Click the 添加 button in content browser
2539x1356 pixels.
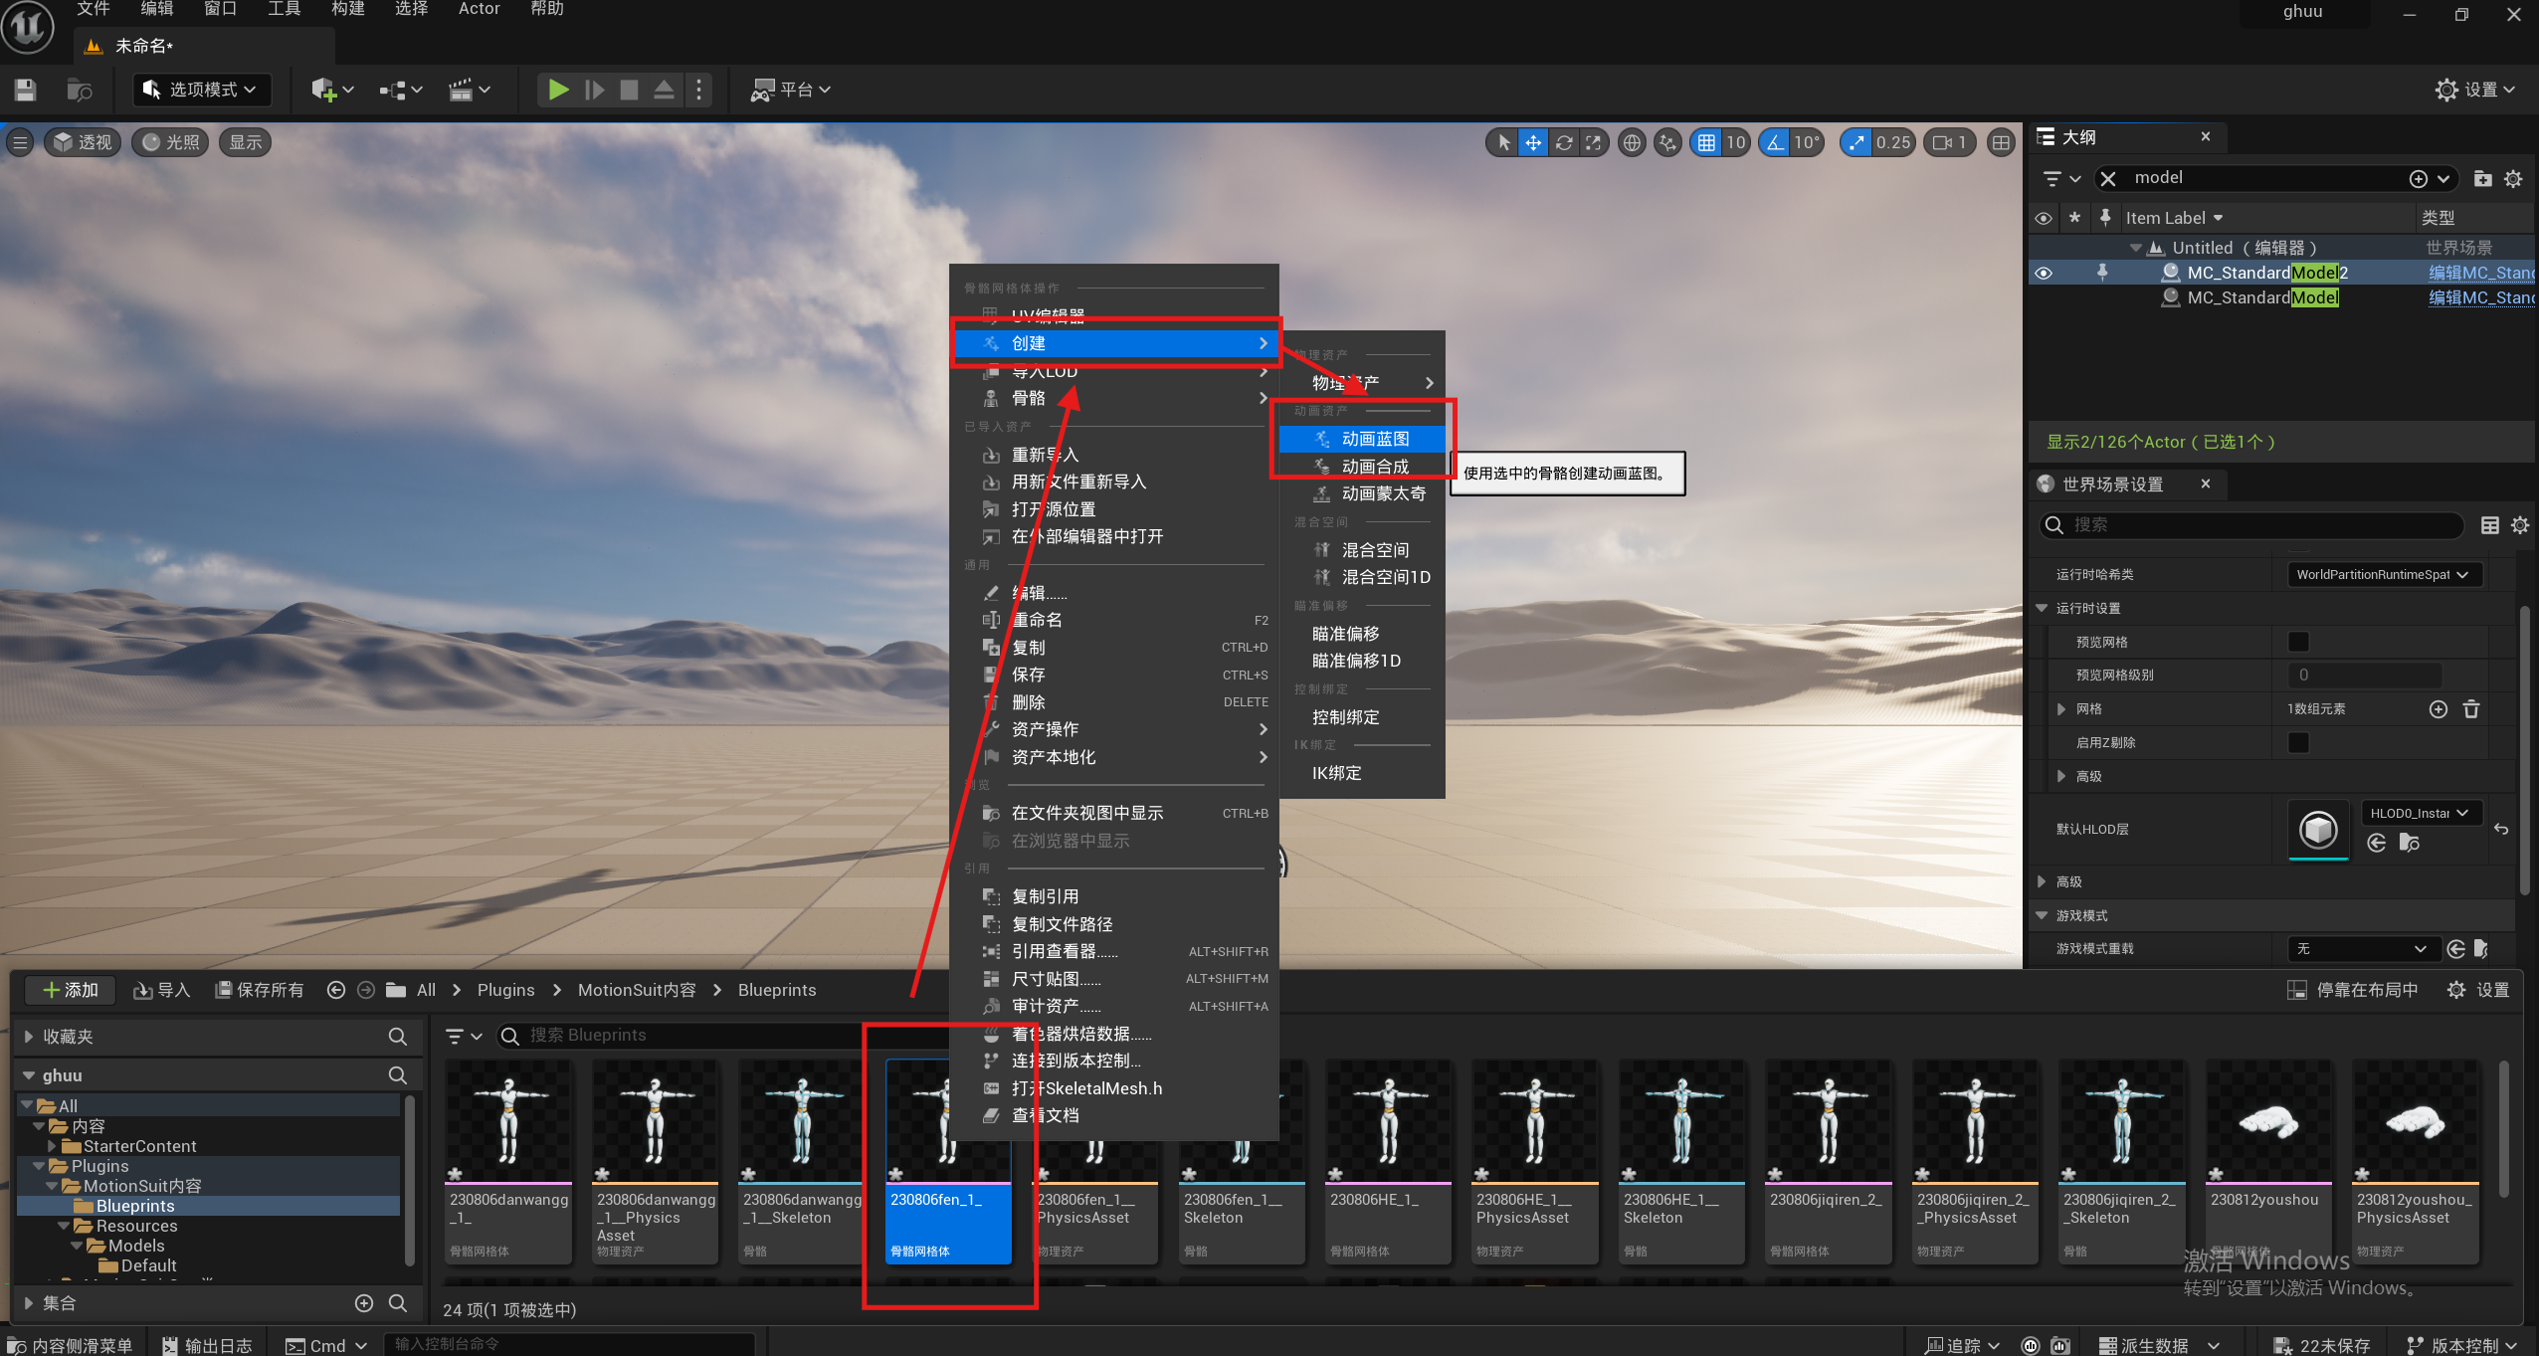(x=70, y=990)
